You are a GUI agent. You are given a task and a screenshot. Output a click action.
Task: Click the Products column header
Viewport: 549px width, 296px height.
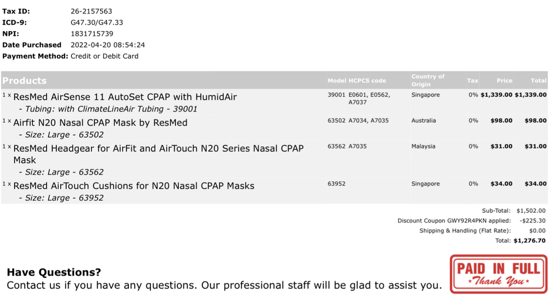[x=25, y=80]
